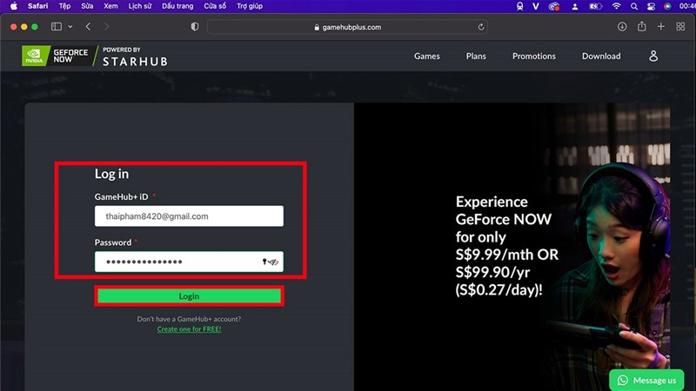Image resolution: width=696 pixels, height=391 pixels.
Task: Open the Promotions nav link
Action: [x=534, y=56]
